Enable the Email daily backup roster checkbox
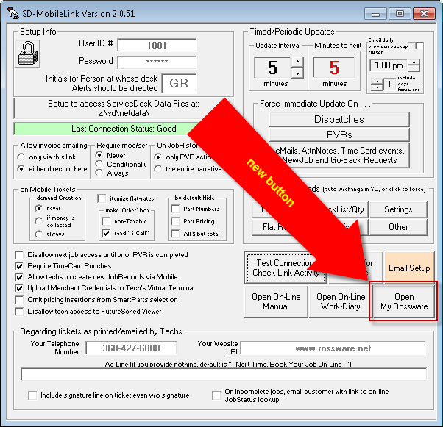 (x=419, y=46)
